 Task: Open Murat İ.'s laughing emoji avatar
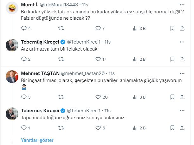(12, 8)
